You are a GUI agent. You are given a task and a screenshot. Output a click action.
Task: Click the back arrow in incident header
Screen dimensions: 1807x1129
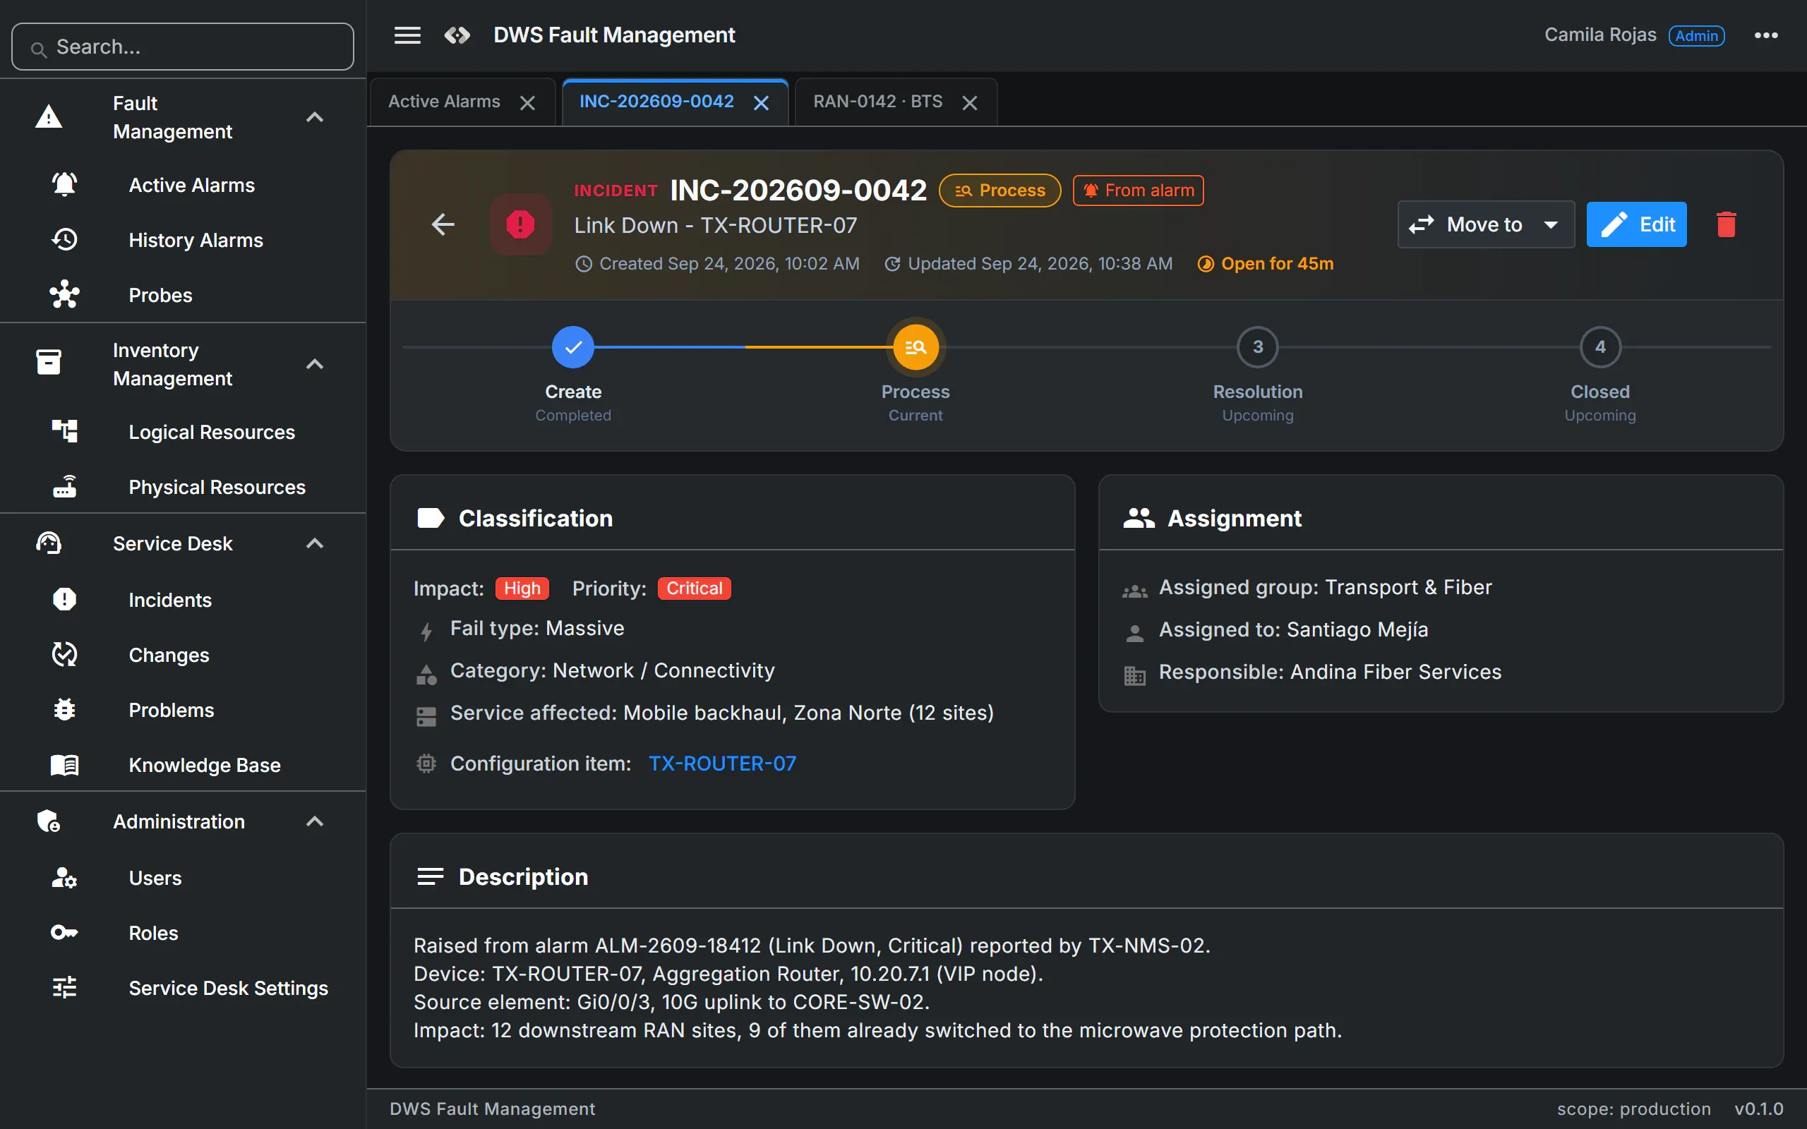[x=443, y=224]
